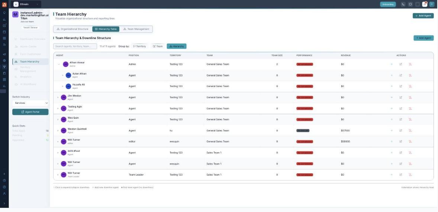Viewport: 438px width, 212px height.
Task: Click the 'hu' territory cell
Action: [x=171, y=131]
